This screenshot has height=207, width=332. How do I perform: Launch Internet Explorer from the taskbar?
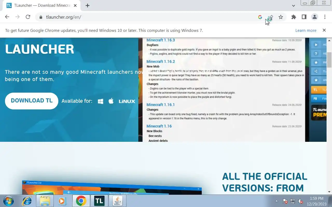(x=27, y=201)
